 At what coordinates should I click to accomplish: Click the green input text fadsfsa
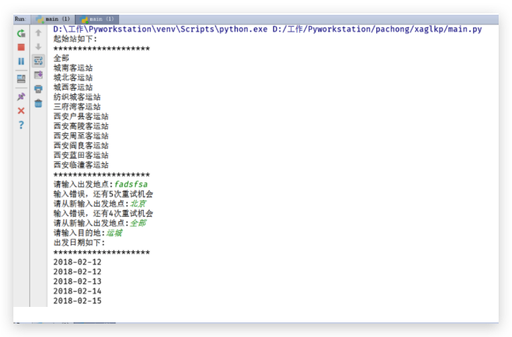coord(131,185)
